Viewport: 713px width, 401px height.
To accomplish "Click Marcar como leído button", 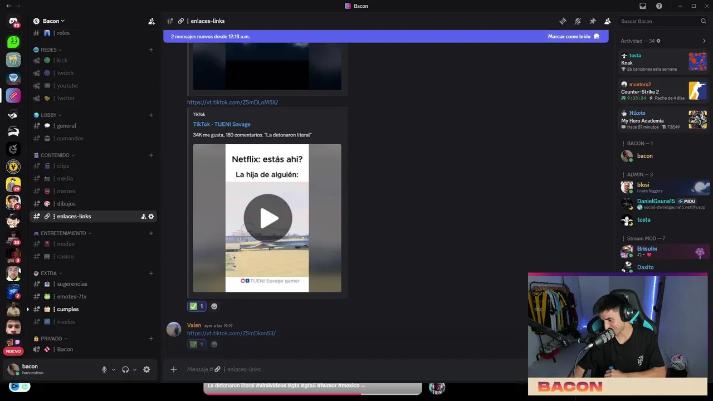I will [573, 36].
